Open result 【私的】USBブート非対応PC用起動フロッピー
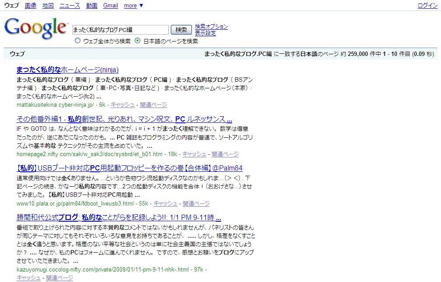 click(129, 168)
